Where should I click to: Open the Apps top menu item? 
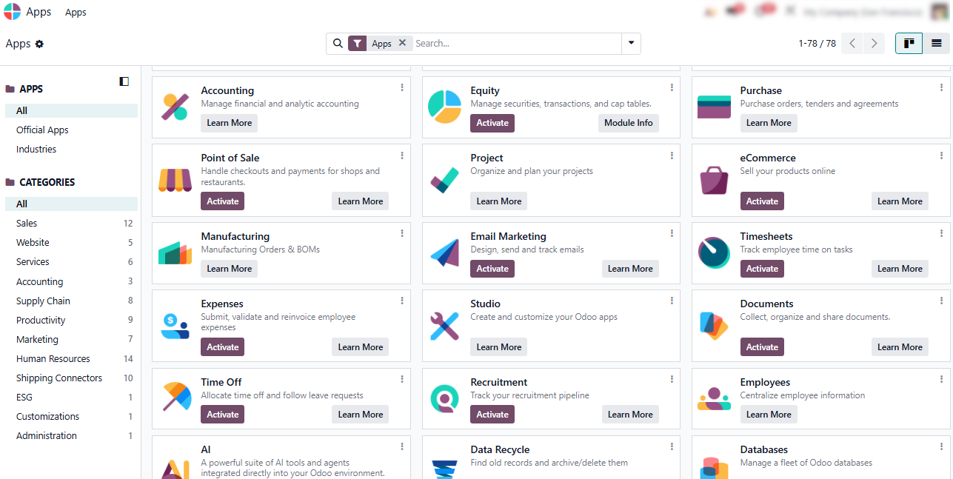[76, 13]
